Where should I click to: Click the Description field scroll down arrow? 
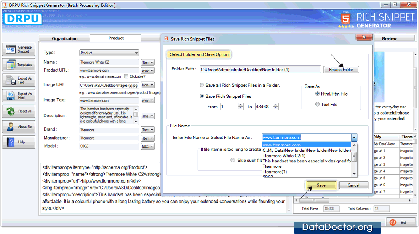tap(136, 122)
